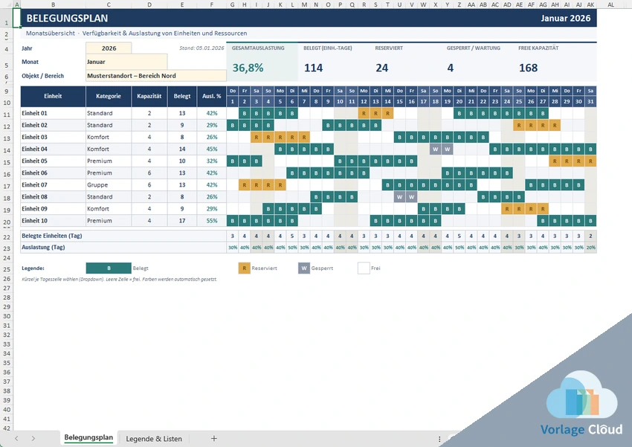Switch to the Belegungsplan sheet tab
The height and width of the screenshot is (447, 632).
pos(88,438)
